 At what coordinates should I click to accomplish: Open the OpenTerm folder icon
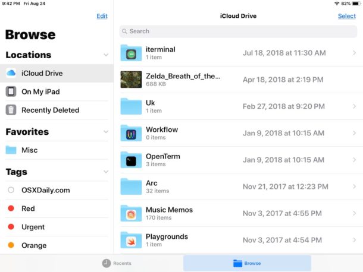pos(131,160)
